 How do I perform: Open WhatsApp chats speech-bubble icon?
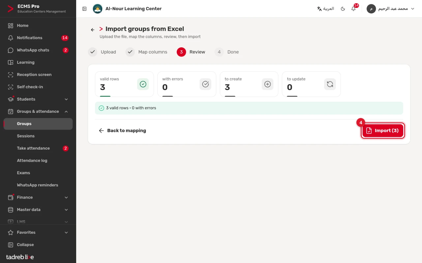[x=11, y=50]
